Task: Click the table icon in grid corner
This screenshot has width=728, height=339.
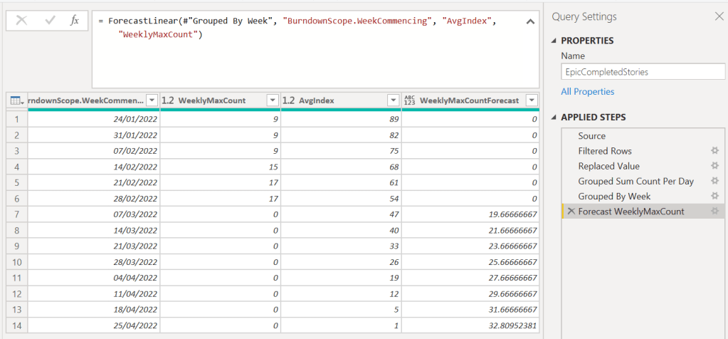Action: pyautogui.click(x=16, y=100)
